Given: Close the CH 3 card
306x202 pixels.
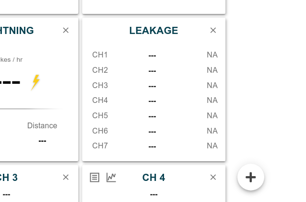Looking at the screenshot, I should point(66,177).
